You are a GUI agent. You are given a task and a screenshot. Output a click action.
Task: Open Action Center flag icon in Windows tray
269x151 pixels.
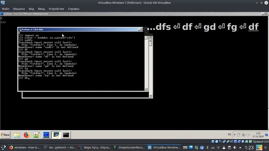point(239,135)
